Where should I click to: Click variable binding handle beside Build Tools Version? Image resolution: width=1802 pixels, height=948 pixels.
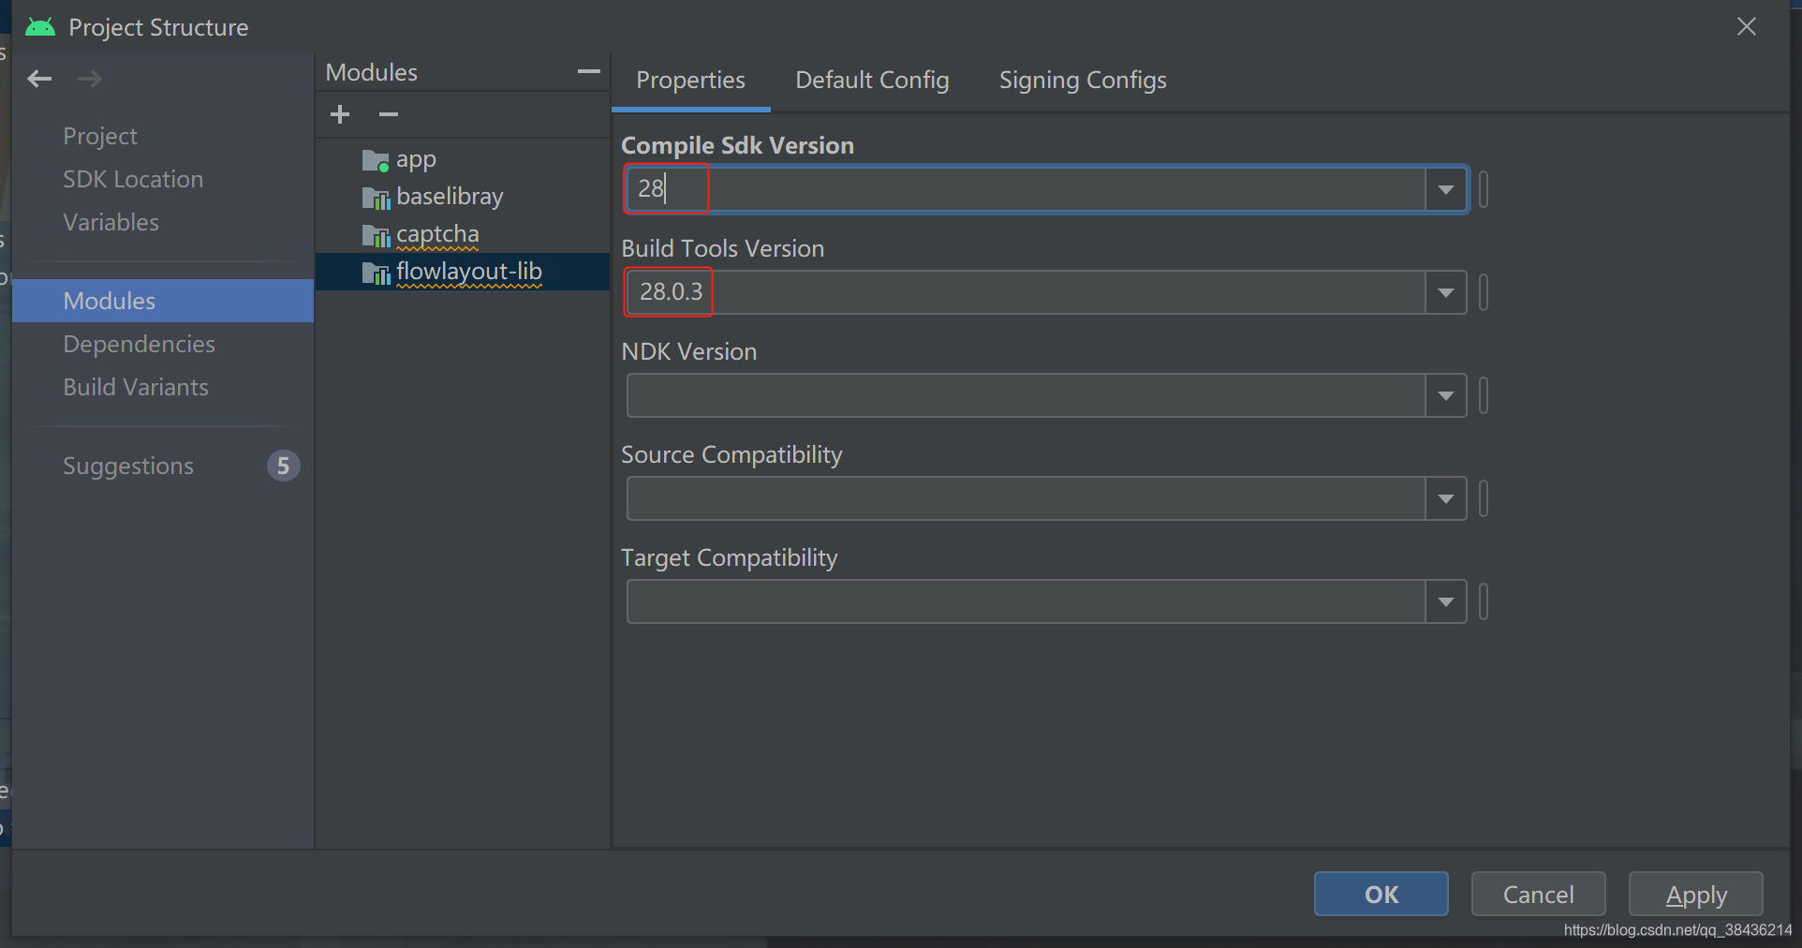point(1484,292)
